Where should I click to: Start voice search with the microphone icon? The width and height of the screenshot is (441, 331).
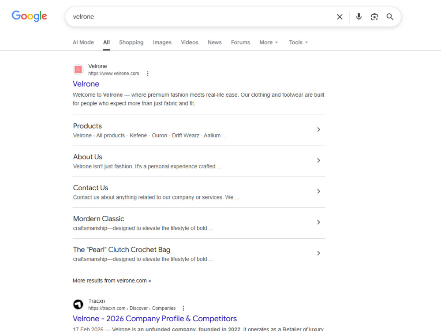359,17
